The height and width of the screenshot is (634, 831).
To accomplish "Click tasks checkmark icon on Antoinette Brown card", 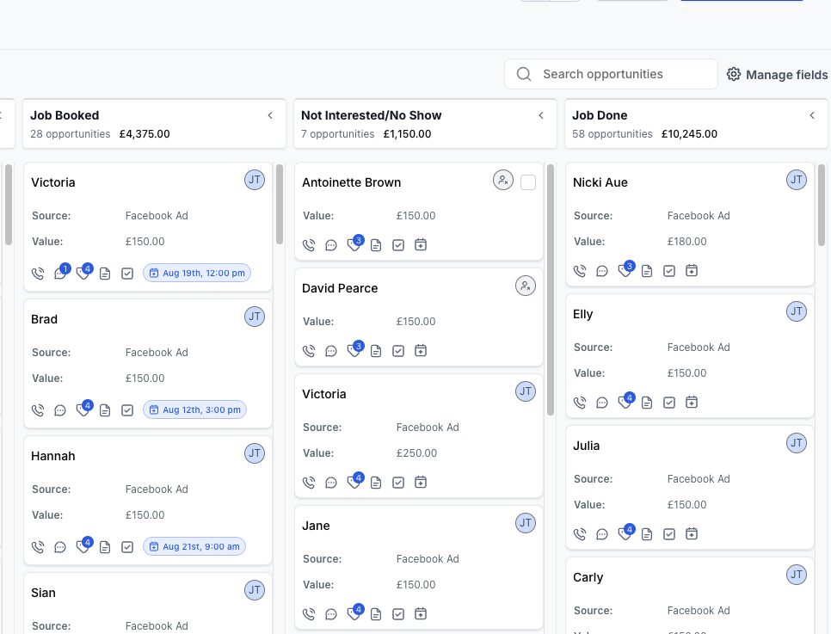I will pyautogui.click(x=398, y=245).
